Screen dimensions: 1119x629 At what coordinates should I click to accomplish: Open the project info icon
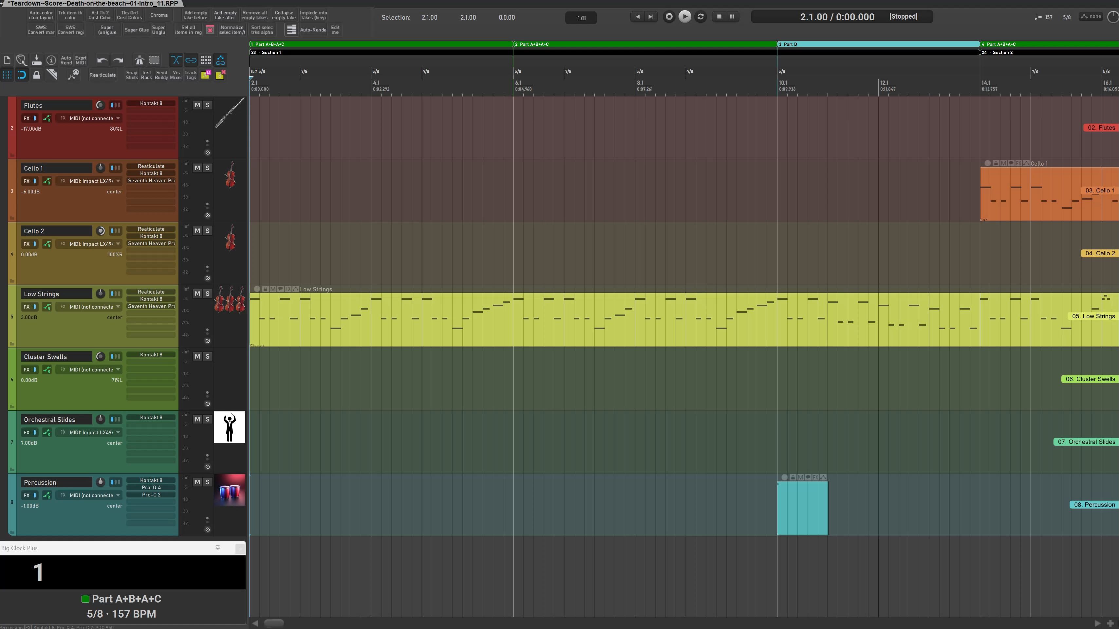click(x=51, y=60)
